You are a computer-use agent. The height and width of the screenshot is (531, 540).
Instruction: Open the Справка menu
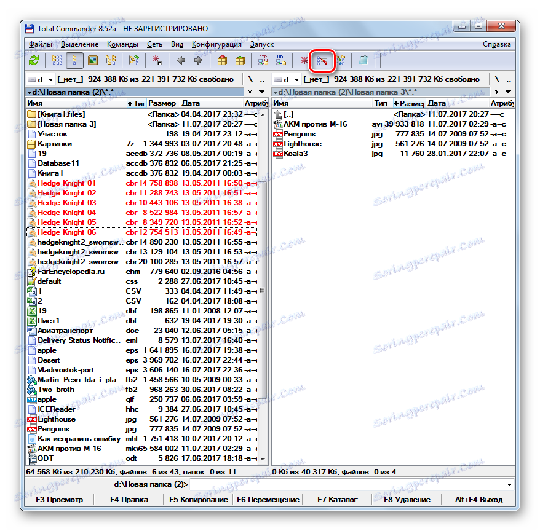(496, 44)
